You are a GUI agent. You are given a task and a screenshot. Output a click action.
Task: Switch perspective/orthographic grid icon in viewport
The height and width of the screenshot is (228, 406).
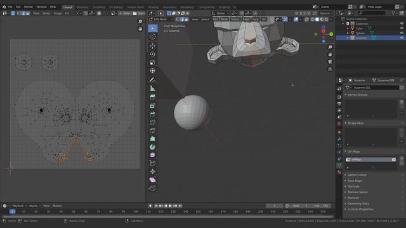330,69
